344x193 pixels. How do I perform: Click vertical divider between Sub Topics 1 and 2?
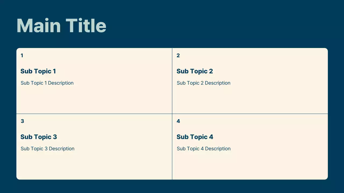(x=172, y=80)
